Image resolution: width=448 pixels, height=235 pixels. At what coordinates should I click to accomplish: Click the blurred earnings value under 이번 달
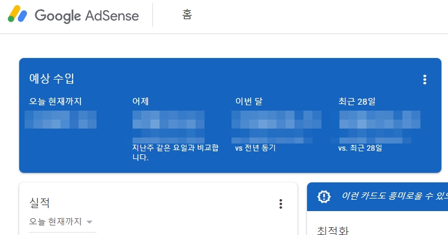[276, 120]
